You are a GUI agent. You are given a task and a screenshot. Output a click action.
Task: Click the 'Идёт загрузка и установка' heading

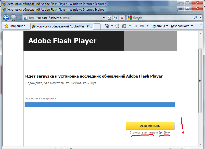(x=94, y=76)
